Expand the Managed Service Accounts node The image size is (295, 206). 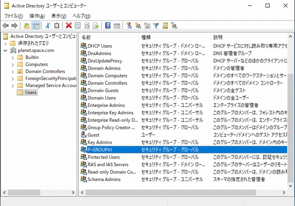[x=13, y=86]
